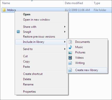Expand the Snagit submenu arrow
This screenshot has width=112, height=100.
[65, 32]
